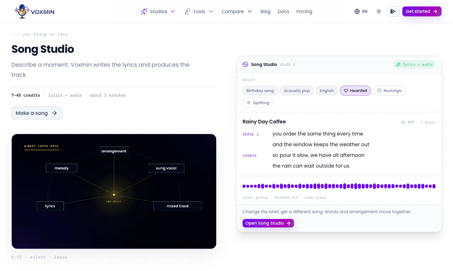Click the arrow in Get started button

[435, 11]
